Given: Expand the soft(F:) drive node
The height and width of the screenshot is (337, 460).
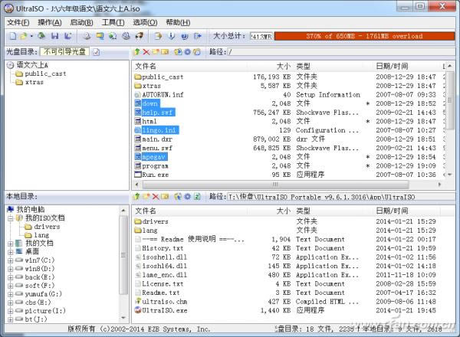Looking at the screenshot, I should tap(11, 286).
